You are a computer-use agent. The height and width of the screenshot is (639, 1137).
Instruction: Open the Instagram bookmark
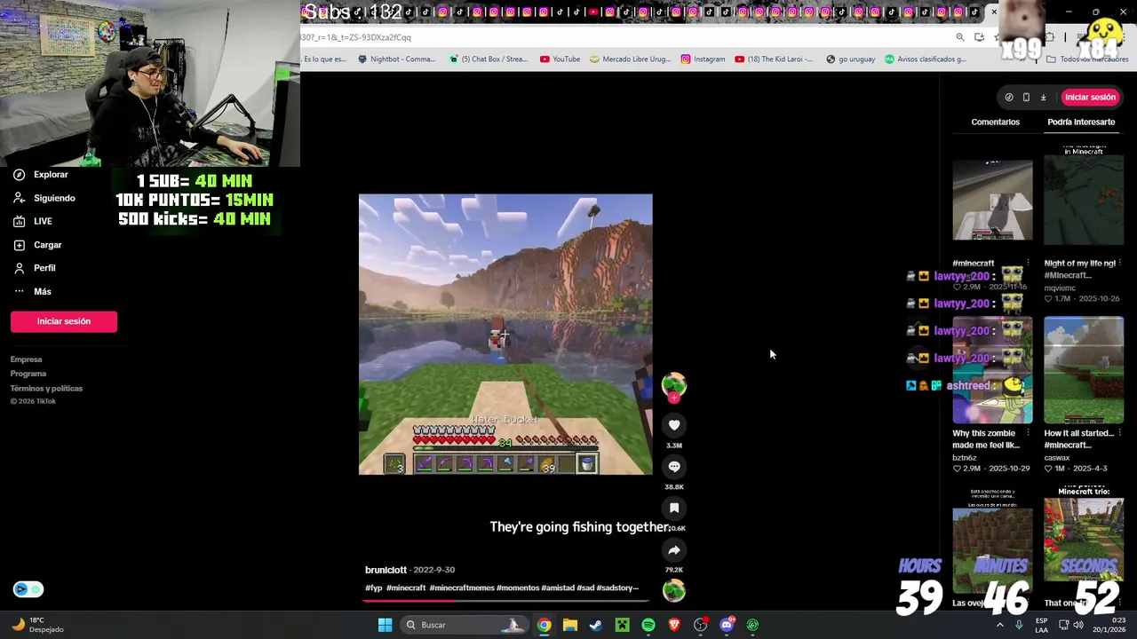tap(703, 59)
